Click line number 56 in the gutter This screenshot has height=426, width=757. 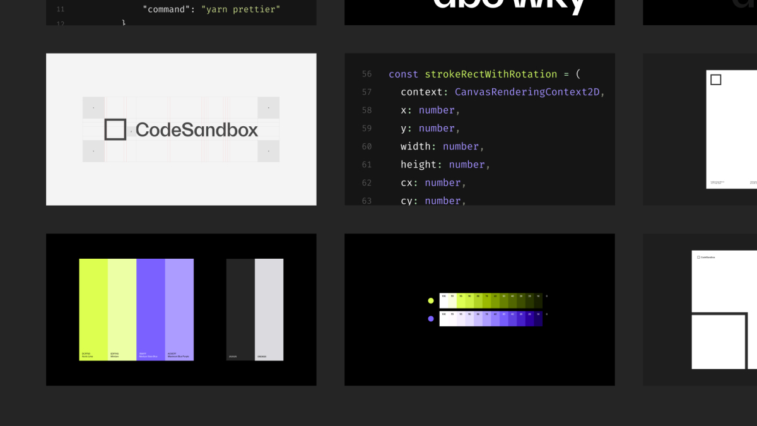[367, 74]
